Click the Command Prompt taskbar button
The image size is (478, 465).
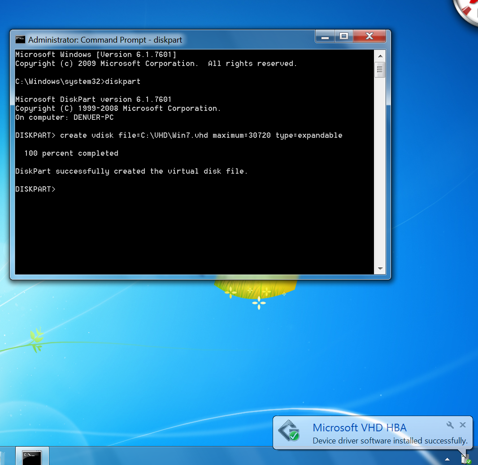click(32, 456)
